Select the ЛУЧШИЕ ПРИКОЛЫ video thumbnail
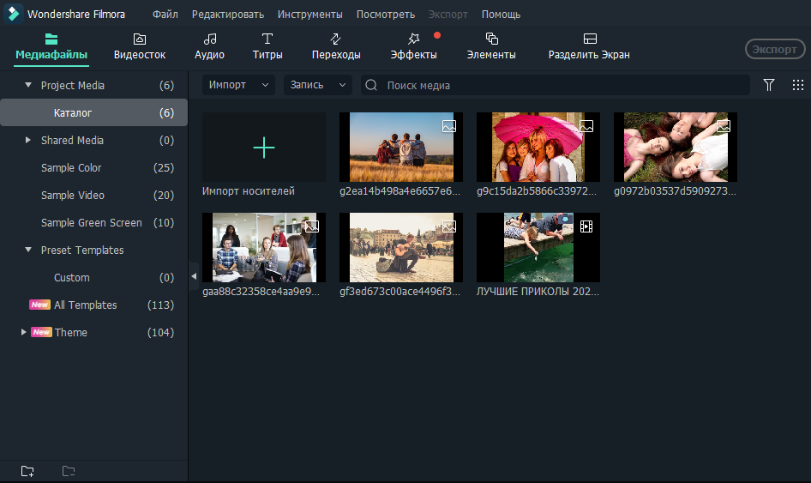The image size is (811, 483). click(x=538, y=247)
